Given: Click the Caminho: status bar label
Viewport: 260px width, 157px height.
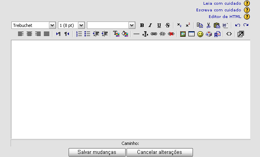Looking at the screenshot, I should coord(130,143).
